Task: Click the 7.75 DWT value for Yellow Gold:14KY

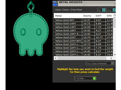Action: coord(98,27)
